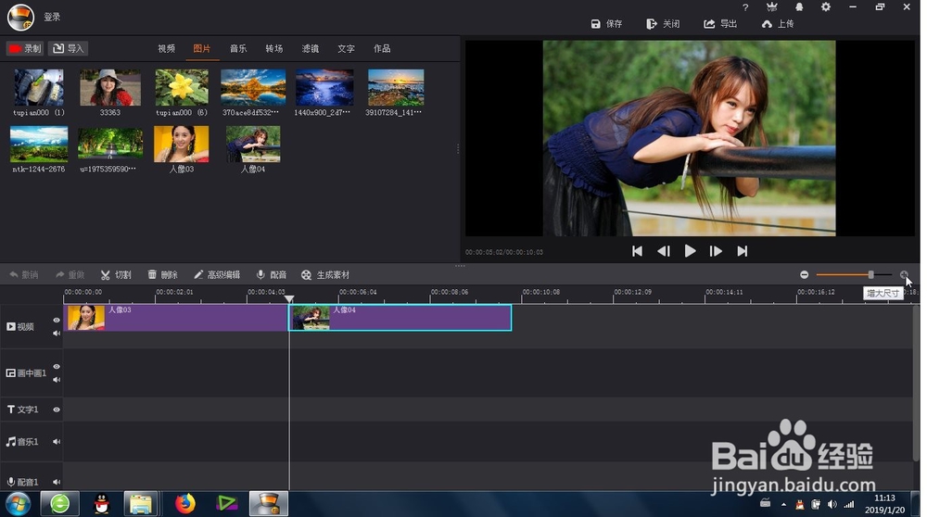The image size is (927, 517).
Task: Click the 配音 voiceover microphone tool
Action: (272, 275)
